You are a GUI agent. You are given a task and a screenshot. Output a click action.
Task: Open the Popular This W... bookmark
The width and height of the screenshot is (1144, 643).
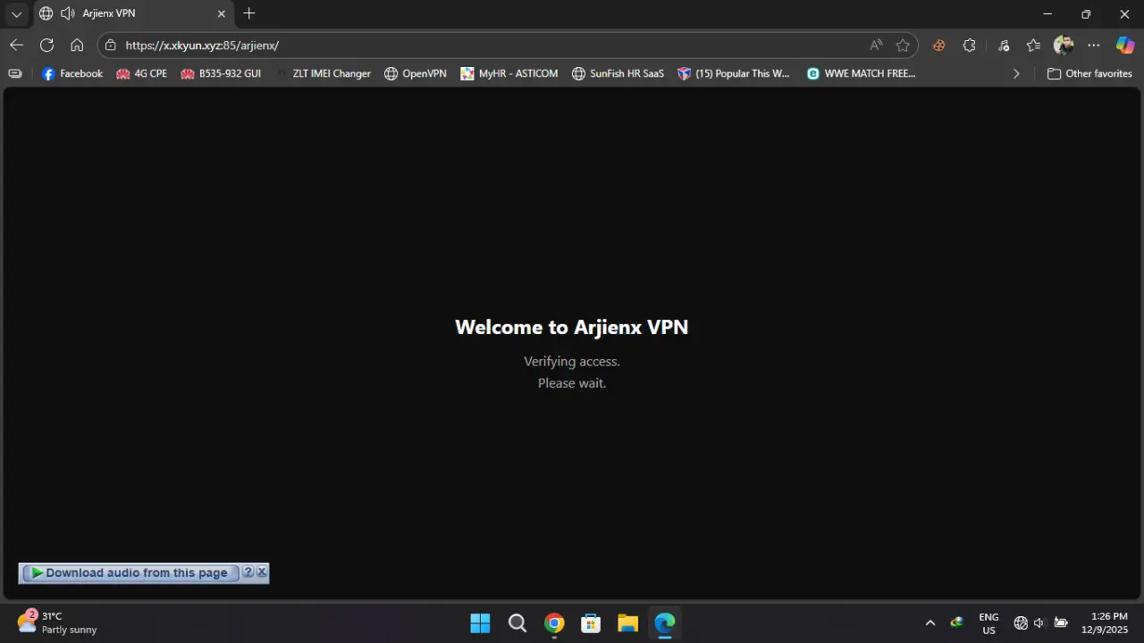click(x=734, y=73)
